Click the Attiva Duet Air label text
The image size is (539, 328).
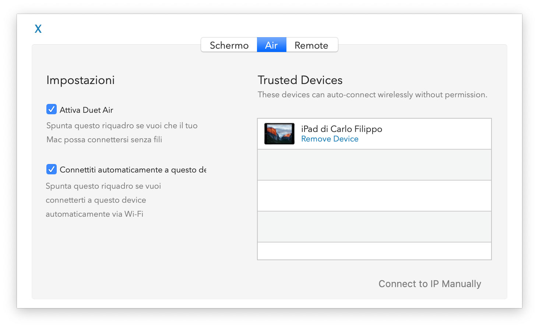pyautogui.click(x=87, y=110)
